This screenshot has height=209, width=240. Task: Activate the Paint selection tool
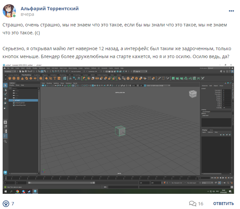pyautogui.click(x=5, y=94)
